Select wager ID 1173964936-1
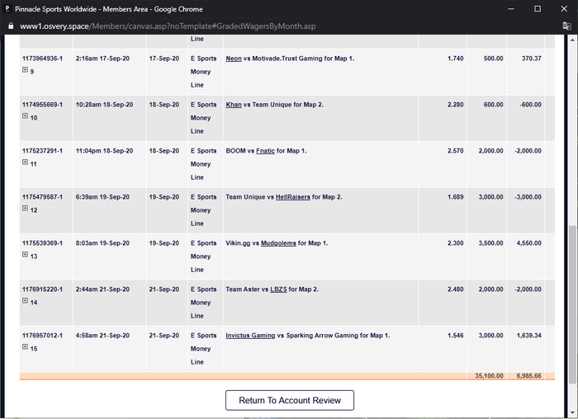This screenshot has height=419, width=578. (x=42, y=59)
